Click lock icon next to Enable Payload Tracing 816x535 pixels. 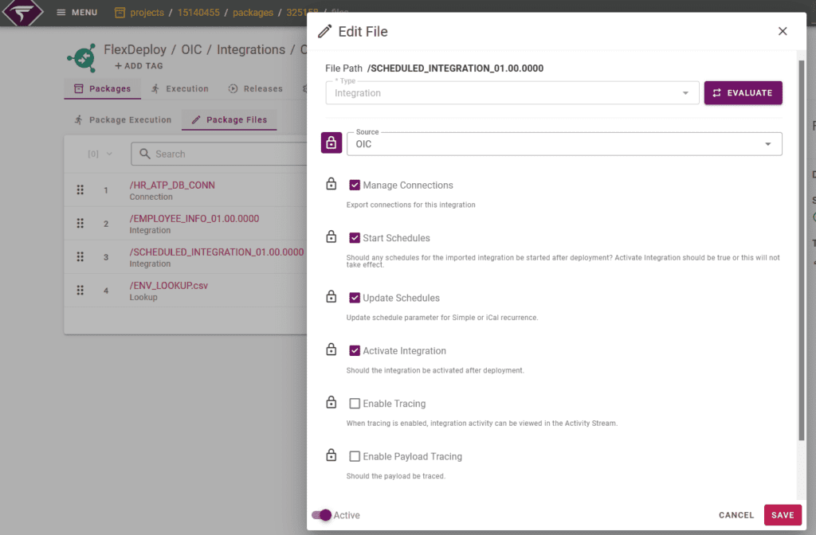tap(331, 455)
